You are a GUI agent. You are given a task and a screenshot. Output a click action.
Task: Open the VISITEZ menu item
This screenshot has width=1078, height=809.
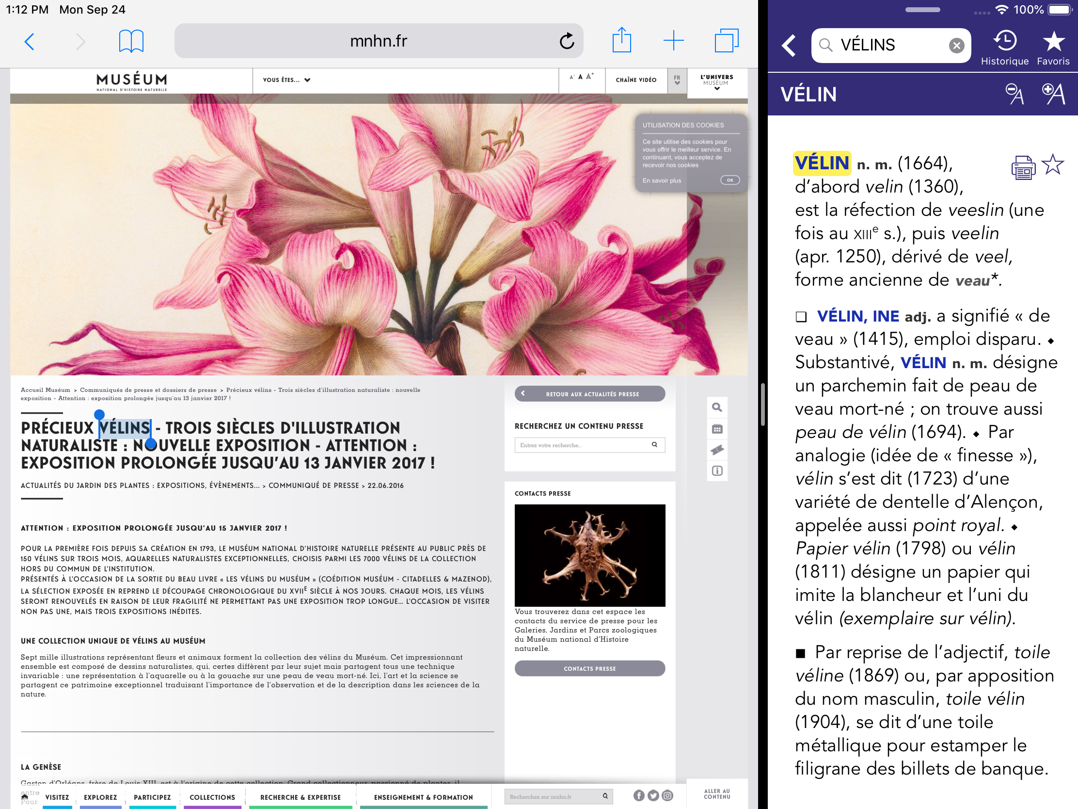(x=57, y=797)
